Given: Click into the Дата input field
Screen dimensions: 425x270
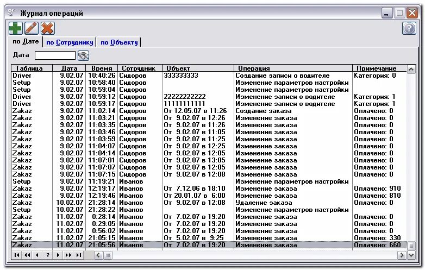Looking at the screenshot, I should point(55,55).
